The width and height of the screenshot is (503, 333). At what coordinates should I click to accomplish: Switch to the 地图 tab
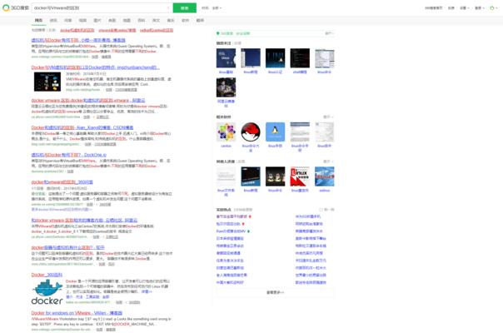pos(127,20)
